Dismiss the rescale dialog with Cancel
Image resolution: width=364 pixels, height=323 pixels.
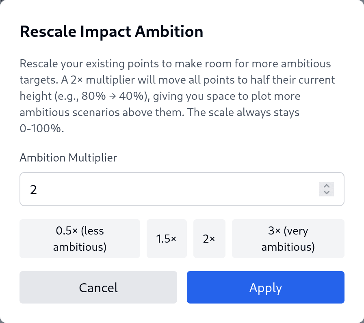tap(98, 287)
